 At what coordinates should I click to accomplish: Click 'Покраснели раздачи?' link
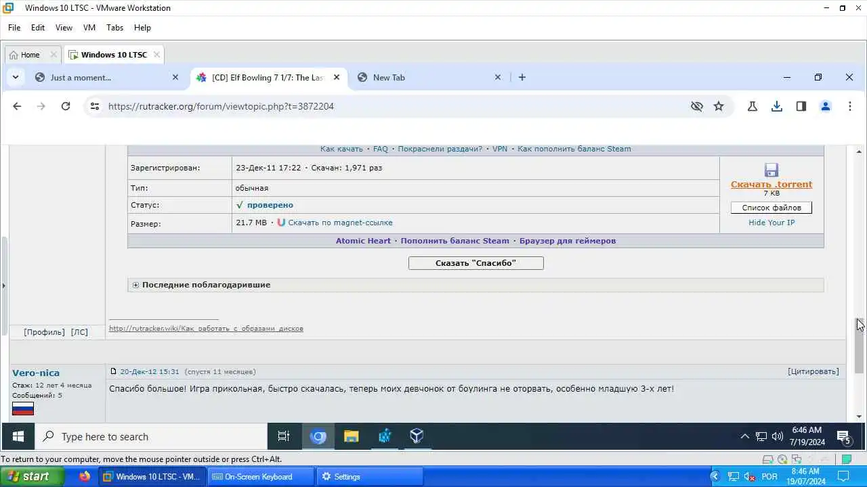440,149
